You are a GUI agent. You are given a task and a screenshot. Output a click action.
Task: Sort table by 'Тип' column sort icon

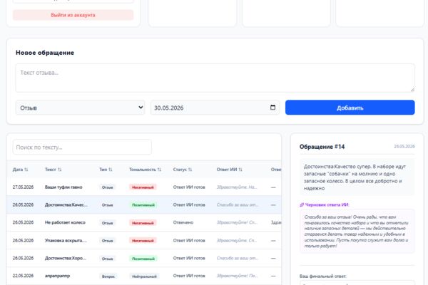pos(111,170)
